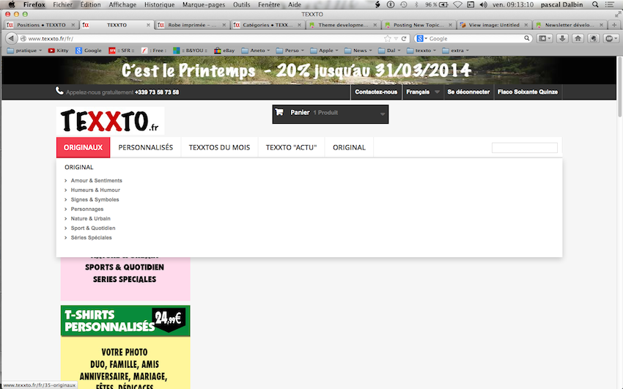Expand the Dal bookmarks folder
This screenshot has width=623, height=389.
pyautogui.click(x=389, y=51)
